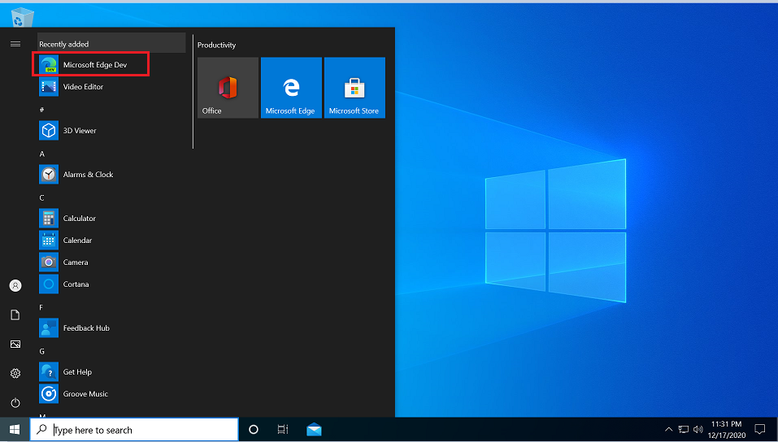Open Settings gear in Start sidebar
This screenshot has width=778, height=442.
coord(15,374)
